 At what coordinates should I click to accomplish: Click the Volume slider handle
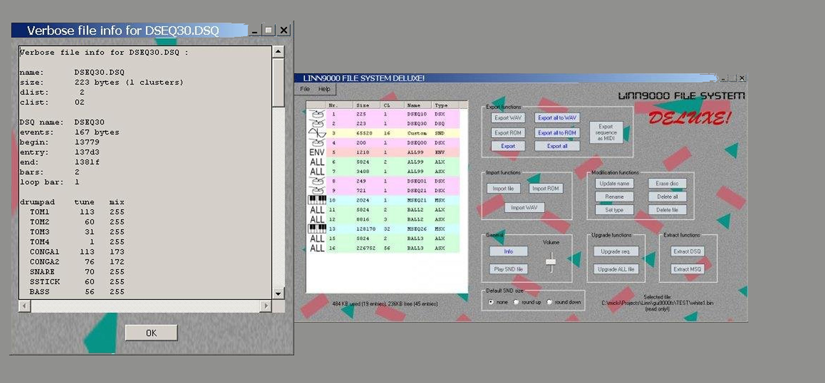coord(551,262)
